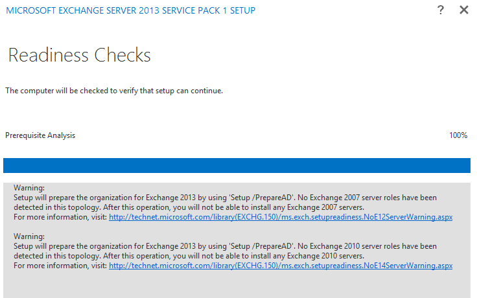Open the setup help question mark
The width and height of the screenshot is (477, 298).
pyautogui.click(x=440, y=10)
